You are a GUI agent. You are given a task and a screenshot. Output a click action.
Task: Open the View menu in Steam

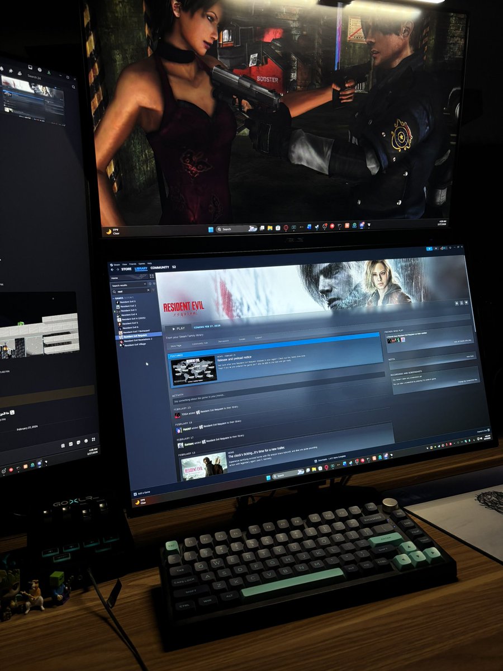(x=125, y=264)
